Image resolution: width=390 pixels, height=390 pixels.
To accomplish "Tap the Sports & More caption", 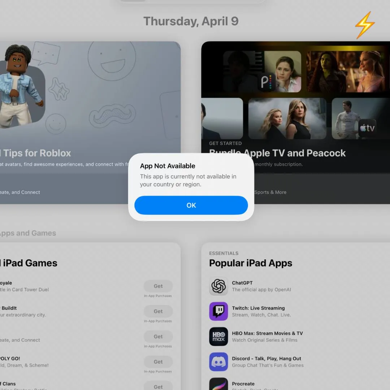I will point(270,192).
